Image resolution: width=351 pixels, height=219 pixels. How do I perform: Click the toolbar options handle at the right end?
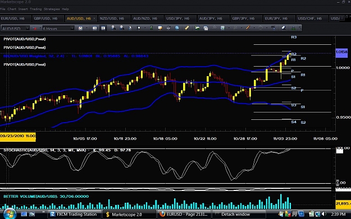pyautogui.click(x=300, y=28)
